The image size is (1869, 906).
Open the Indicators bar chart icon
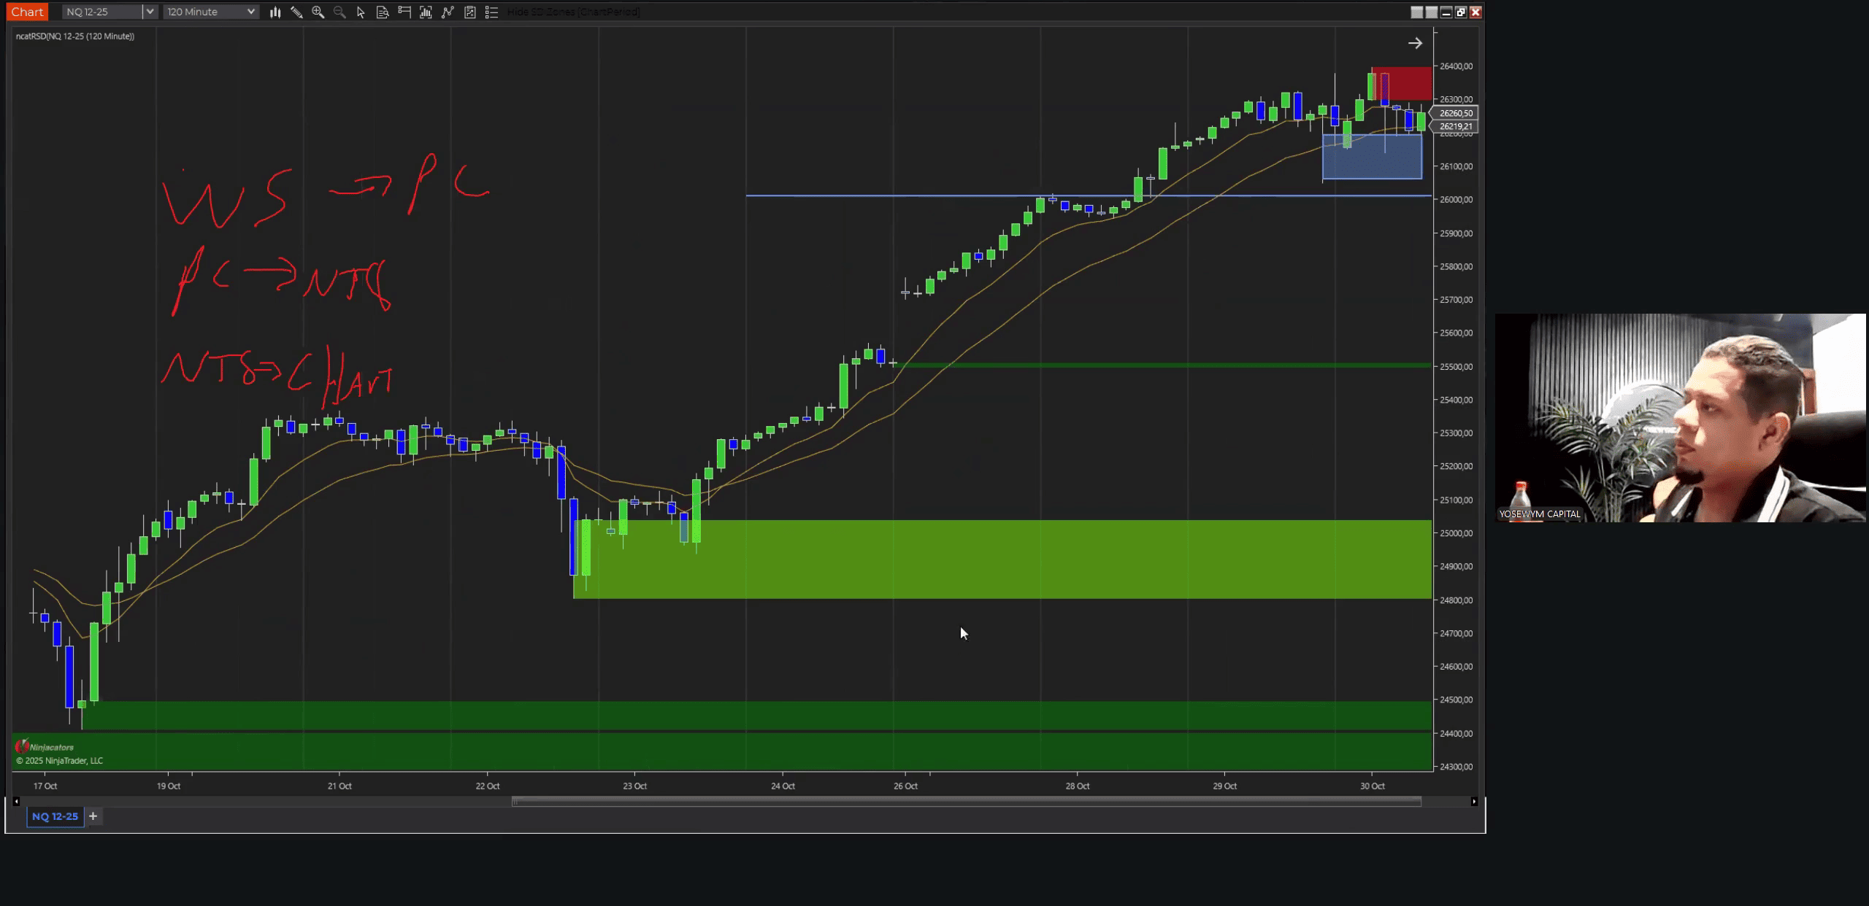pyautogui.click(x=426, y=12)
